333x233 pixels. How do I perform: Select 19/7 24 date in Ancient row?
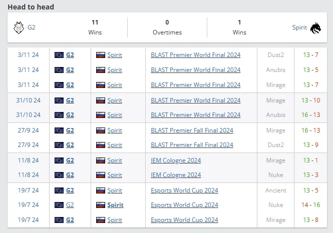[x=28, y=190]
